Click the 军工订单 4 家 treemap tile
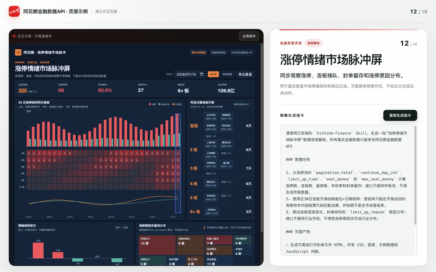 click(x=195, y=261)
